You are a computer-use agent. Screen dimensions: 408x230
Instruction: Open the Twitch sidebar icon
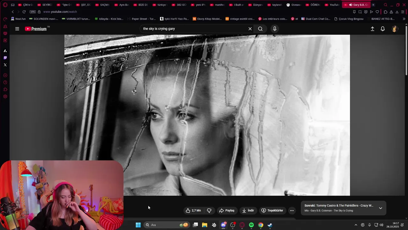pyautogui.click(x=5, y=58)
